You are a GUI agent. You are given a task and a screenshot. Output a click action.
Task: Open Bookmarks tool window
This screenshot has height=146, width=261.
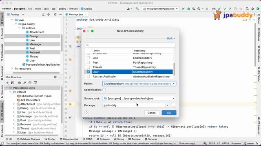point(2,73)
